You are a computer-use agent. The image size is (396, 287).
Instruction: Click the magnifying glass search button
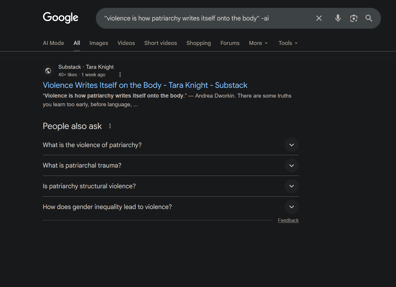pyautogui.click(x=369, y=18)
